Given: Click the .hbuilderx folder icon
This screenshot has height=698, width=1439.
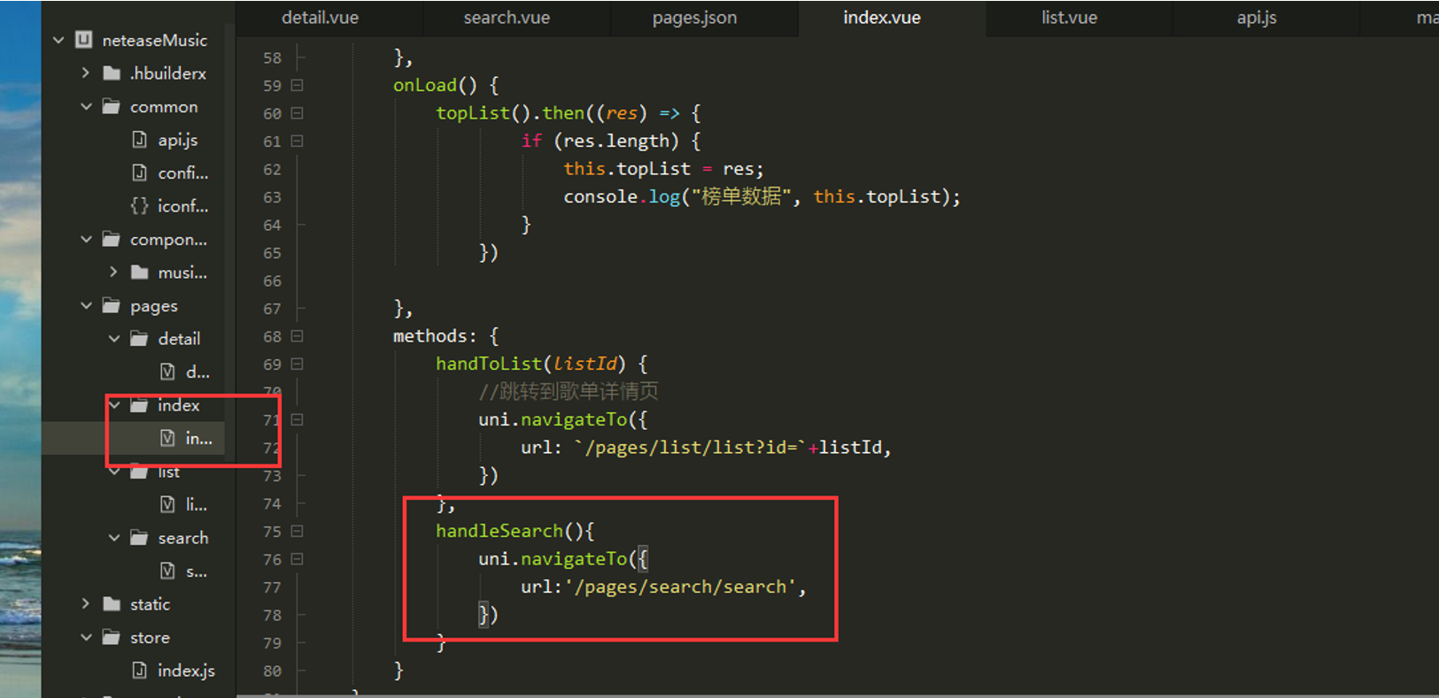Looking at the screenshot, I should pyautogui.click(x=112, y=73).
